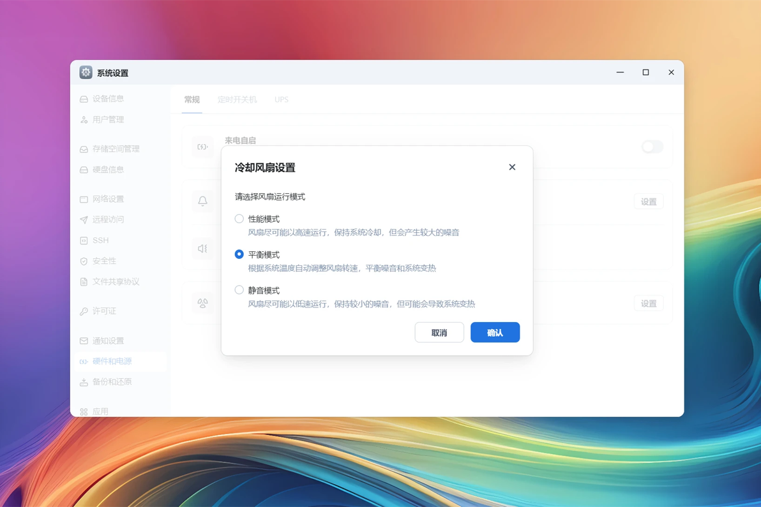Viewport: 761px width, 507px height.
Task: Click the 设备信息 sidebar icon
Action: [x=84, y=99]
